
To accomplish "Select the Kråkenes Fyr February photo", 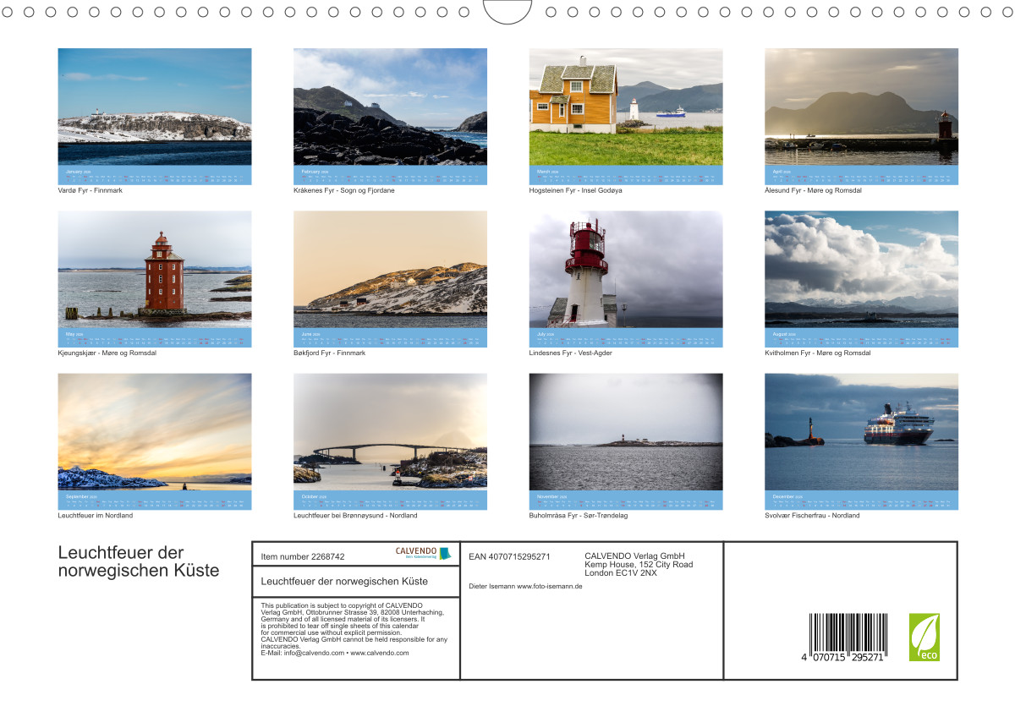I will [x=390, y=107].
